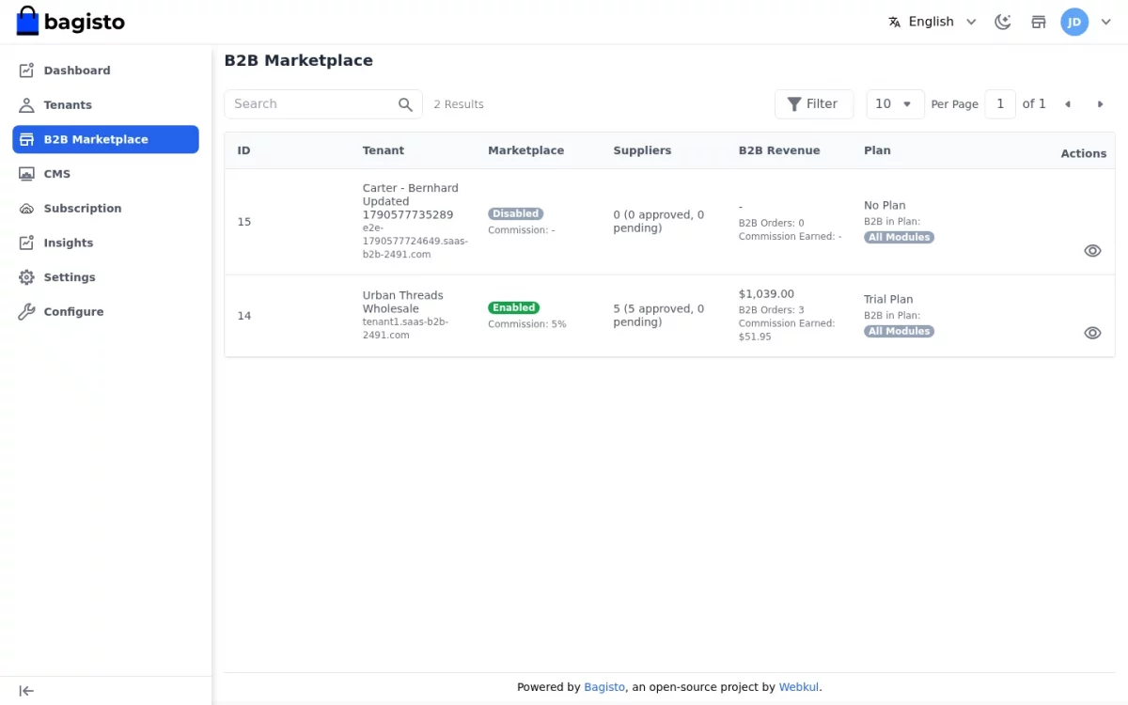
Task: Click the B2B Marketplace store icon in sidebar
Action: pyautogui.click(x=26, y=139)
